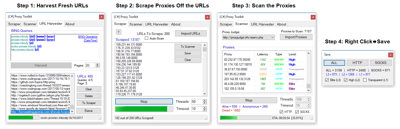400x129 pixels.
Task: Click the Pages input field
Action: [x=90, y=66]
